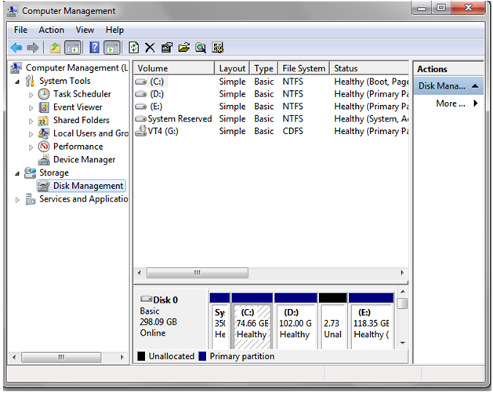Viewport: 493px width, 396px height.
Task: Click the Disk Management tree icon
Action: pyautogui.click(x=43, y=186)
